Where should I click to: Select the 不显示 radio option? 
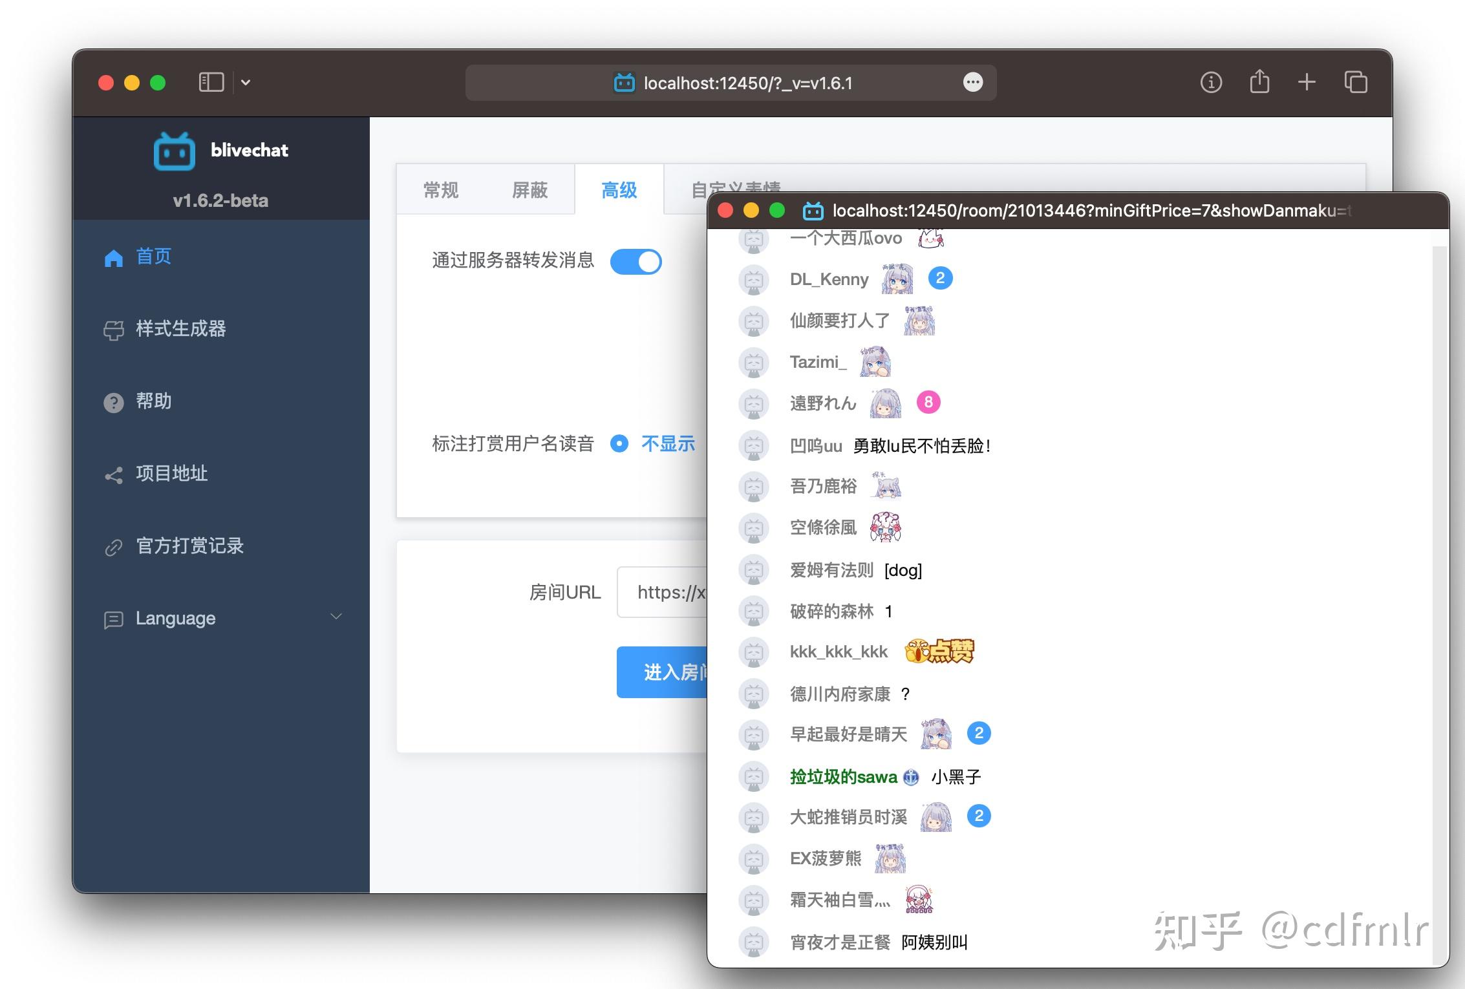click(x=653, y=443)
